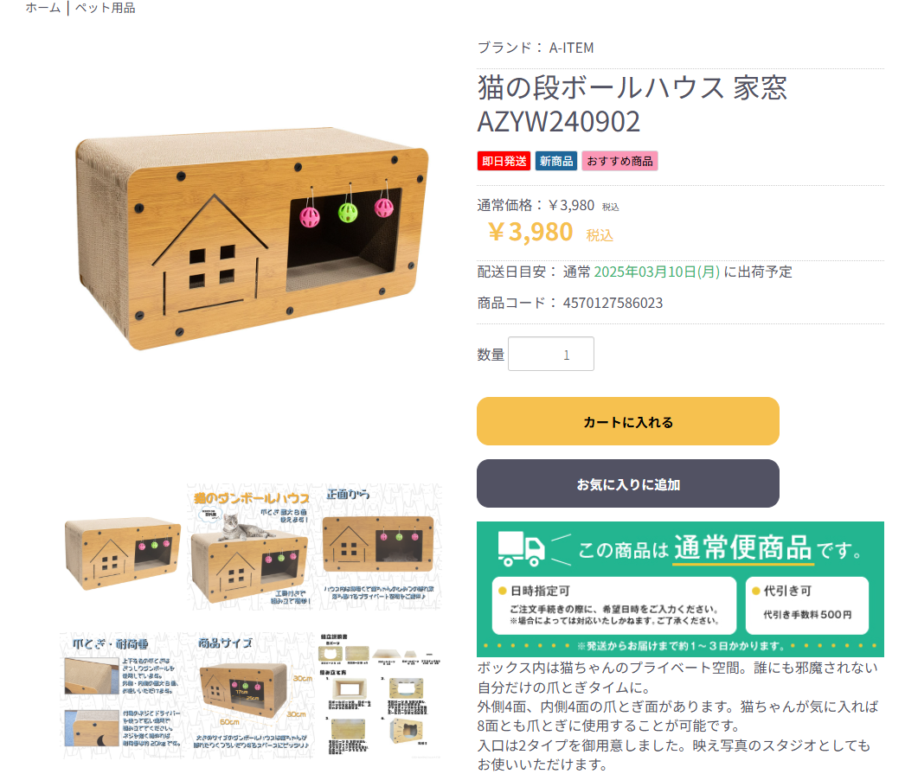Click the brand name A-ITEM
The width and height of the screenshot is (905, 774).
click(x=571, y=48)
